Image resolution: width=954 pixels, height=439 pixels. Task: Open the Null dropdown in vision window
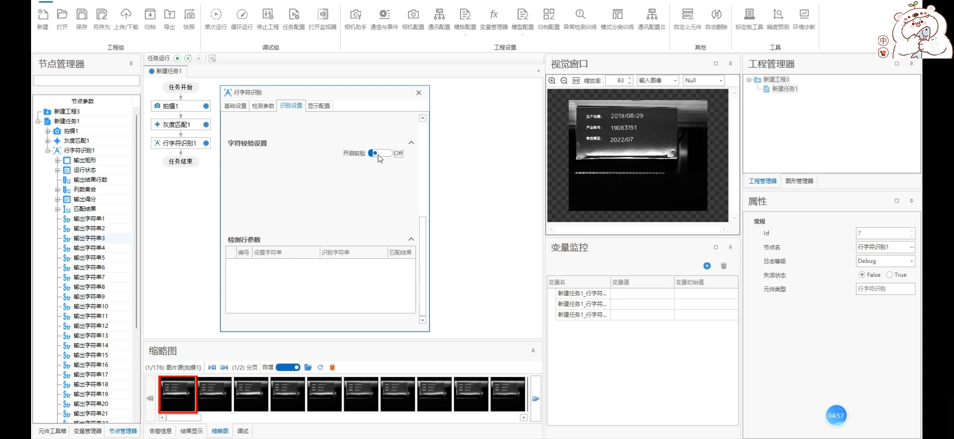click(703, 81)
